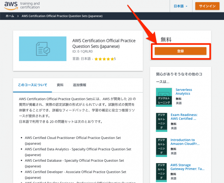Click the Exam Readiness course thumbnail

point(161,122)
